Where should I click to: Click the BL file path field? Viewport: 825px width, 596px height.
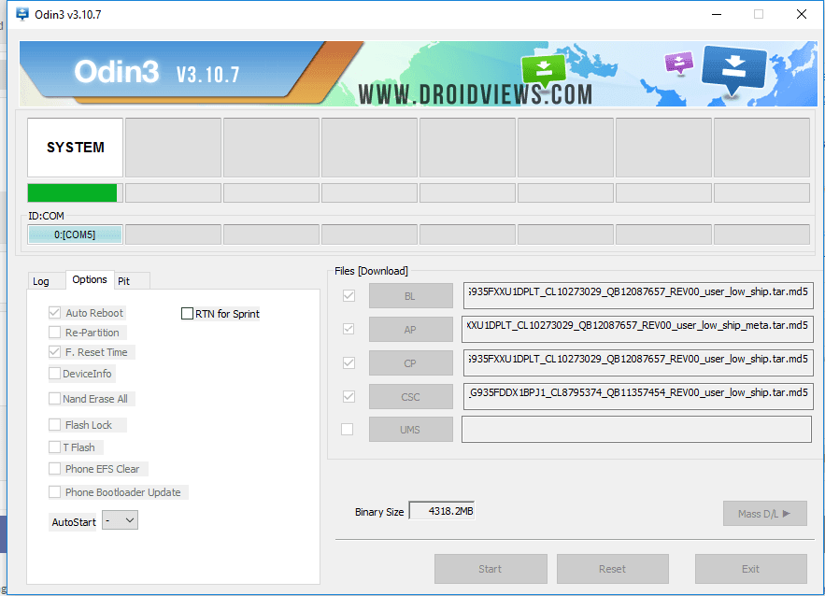[638, 295]
